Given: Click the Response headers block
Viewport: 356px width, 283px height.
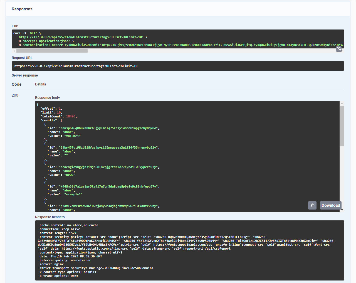Looking at the screenshot, I should pos(190,250).
